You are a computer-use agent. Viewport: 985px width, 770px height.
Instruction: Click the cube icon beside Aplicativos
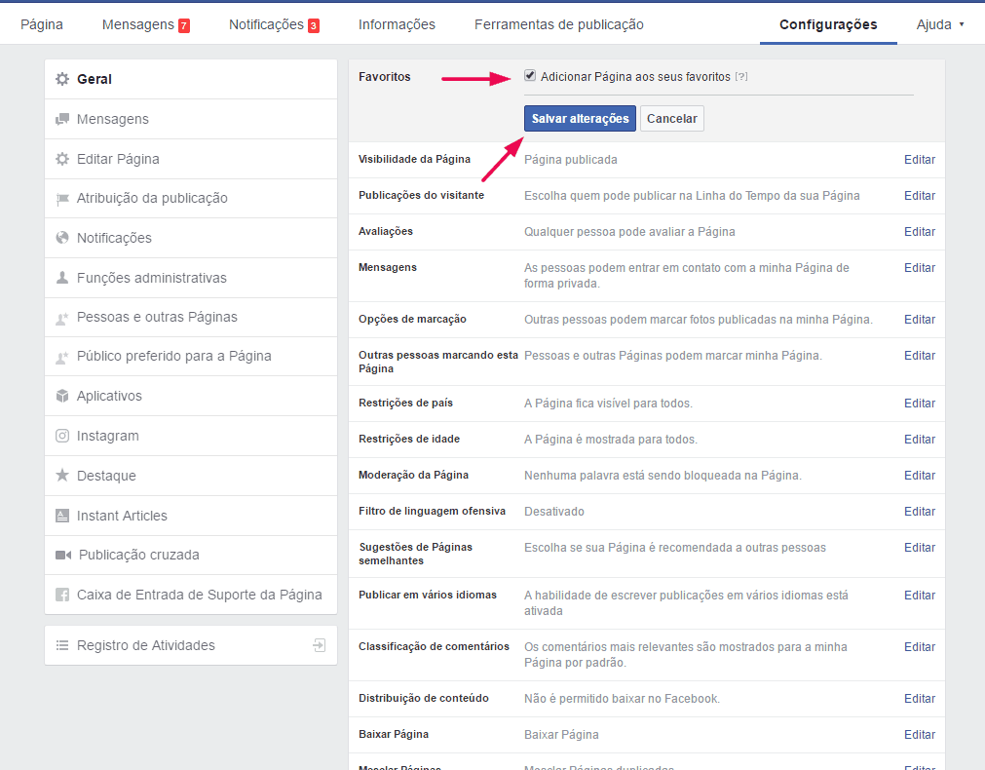[62, 396]
